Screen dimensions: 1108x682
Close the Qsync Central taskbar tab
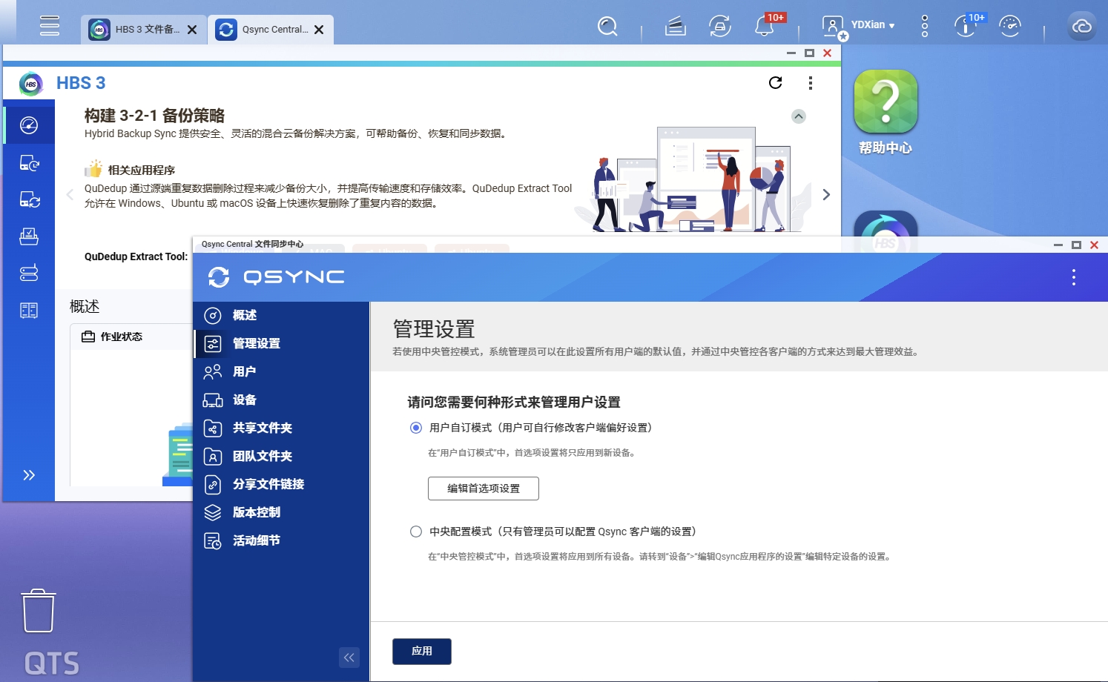click(319, 30)
